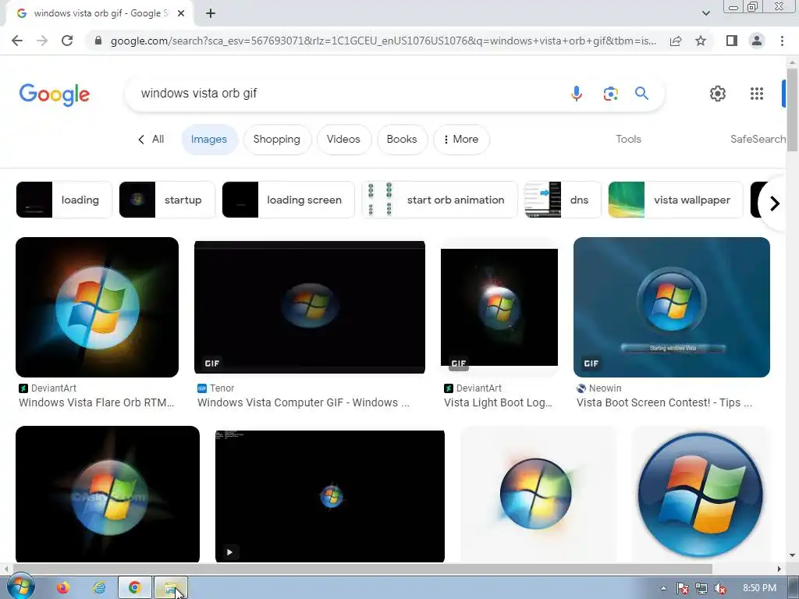Click the horizontal scrollbar right arrow

click(779, 569)
